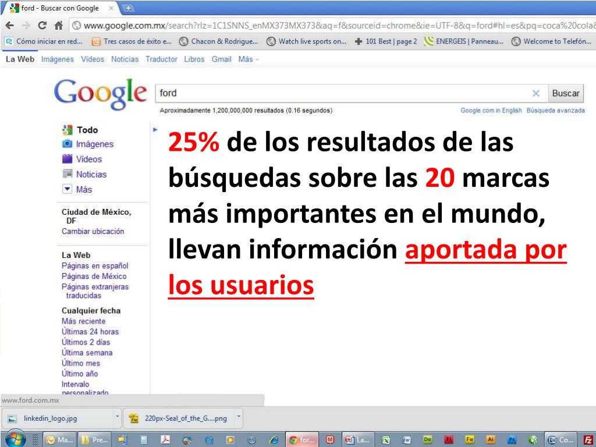Open 'Tres casos de éxito' bookmark
The image size is (596, 447).
pyautogui.click(x=132, y=41)
